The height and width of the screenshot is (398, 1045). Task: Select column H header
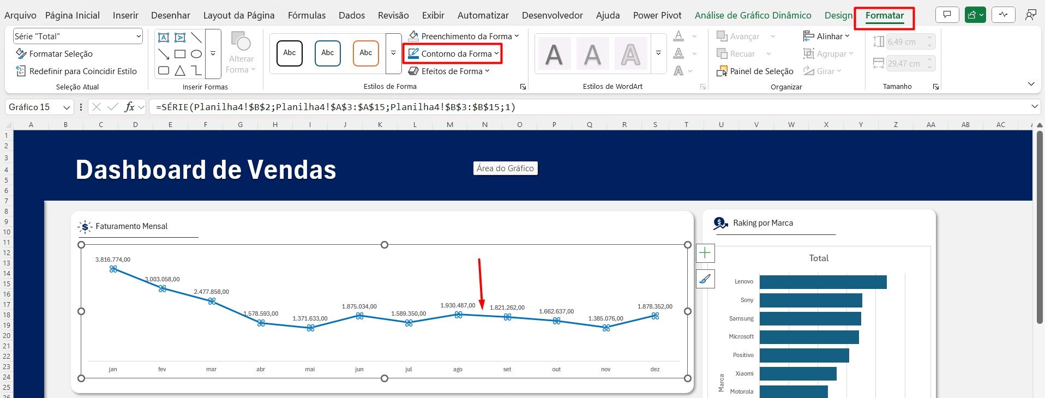(x=275, y=125)
